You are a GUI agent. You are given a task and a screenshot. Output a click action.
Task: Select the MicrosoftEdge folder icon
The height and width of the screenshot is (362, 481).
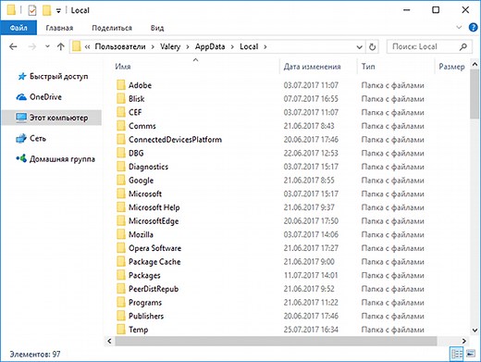121,221
